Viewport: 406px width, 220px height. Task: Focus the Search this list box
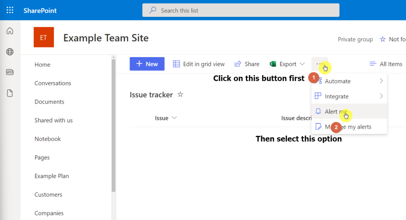tap(241, 10)
